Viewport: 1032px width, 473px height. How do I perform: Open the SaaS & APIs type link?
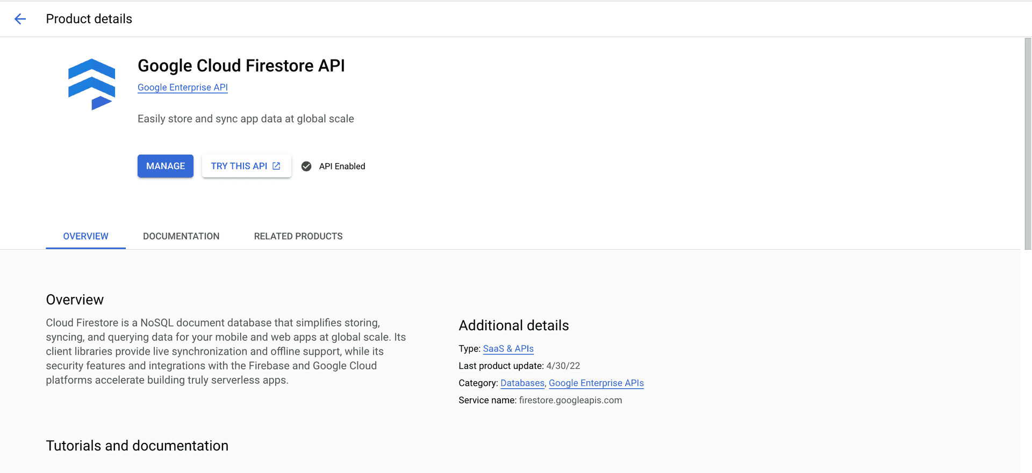click(x=508, y=348)
